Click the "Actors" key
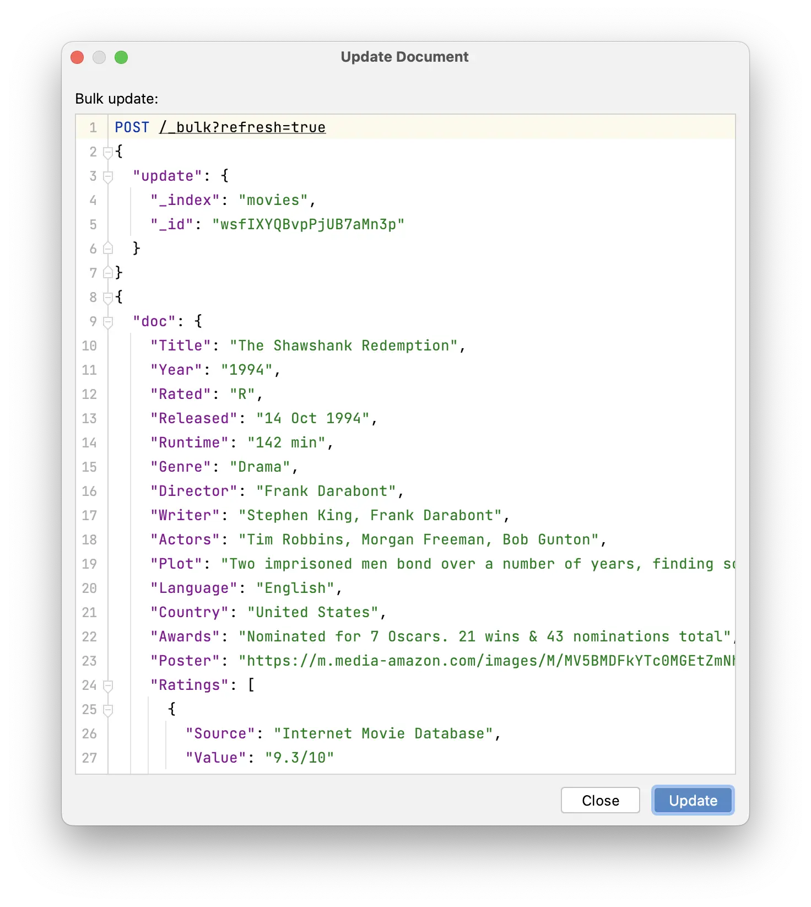 [x=185, y=539]
